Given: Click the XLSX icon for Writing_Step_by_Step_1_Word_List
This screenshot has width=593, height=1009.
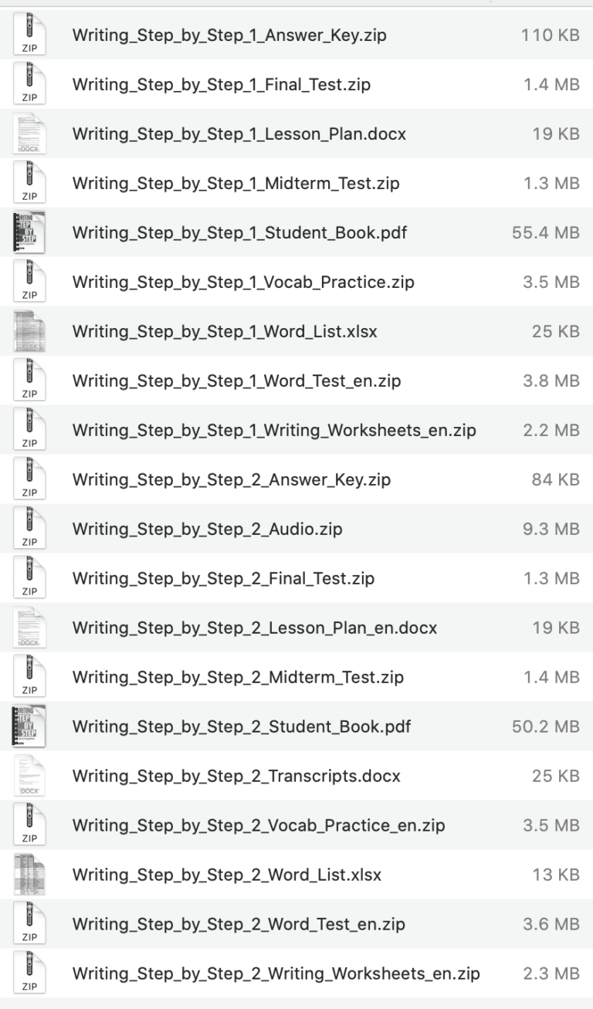Looking at the screenshot, I should click(29, 331).
